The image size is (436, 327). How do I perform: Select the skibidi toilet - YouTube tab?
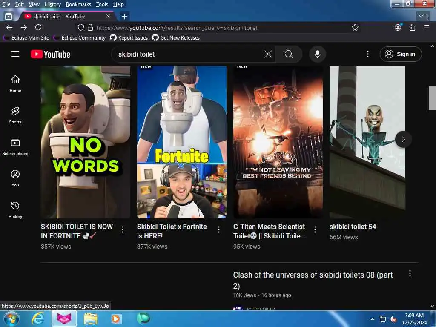coord(67,17)
